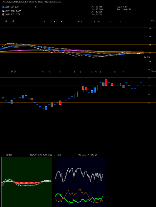Viewport: 156px width, 207px height.
Task: Click the 'Pre H: 7.09' high value
Action: (97, 9)
